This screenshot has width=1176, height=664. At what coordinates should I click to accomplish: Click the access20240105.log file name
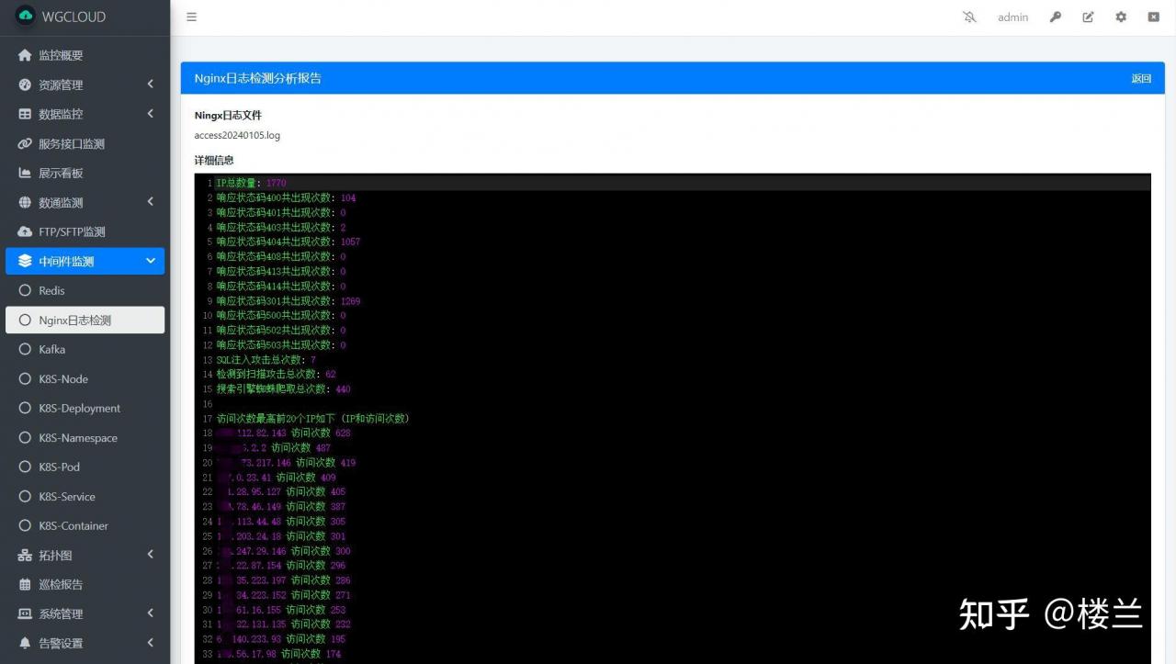coord(237,135)
